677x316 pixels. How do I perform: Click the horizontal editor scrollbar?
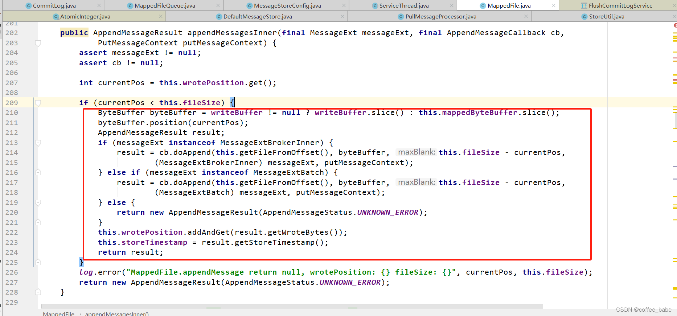point(292,306)
